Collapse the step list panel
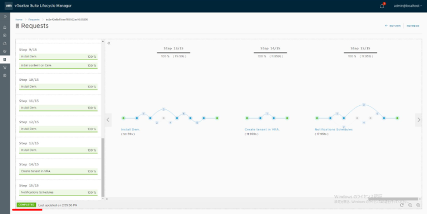This screenshot has height=214, width=427. (x=108, y=43)
